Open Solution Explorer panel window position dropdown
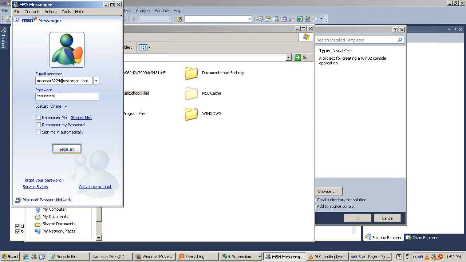 [x=449, y=29]
